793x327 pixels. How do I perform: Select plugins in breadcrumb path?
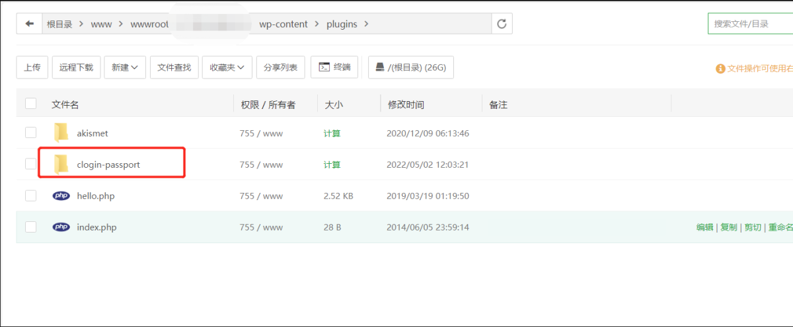tap(342, 24)
